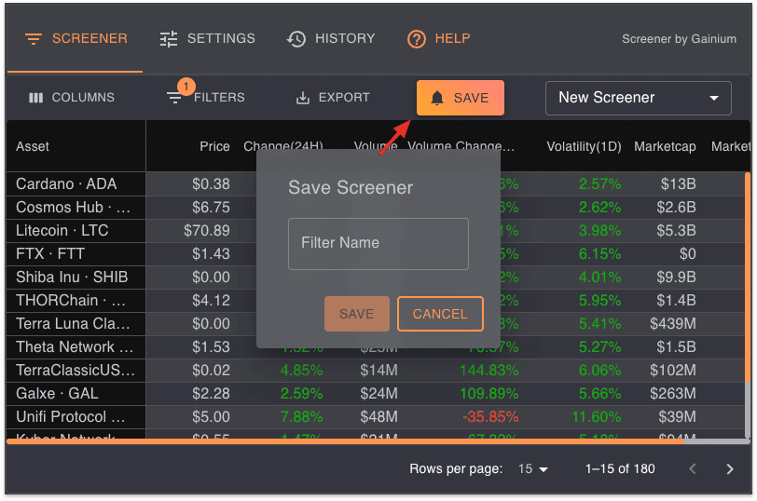The width and height of the screenshot is (757, 501).
Task: Switch to the Settings tab
Action: [207, 39]
